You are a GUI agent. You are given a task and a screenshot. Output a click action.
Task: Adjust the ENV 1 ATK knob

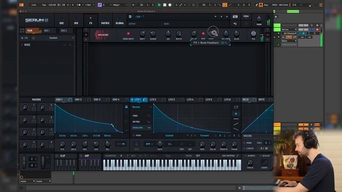(x=62, y=143)
